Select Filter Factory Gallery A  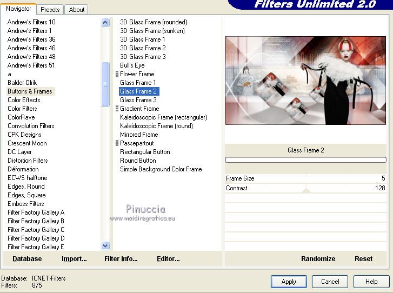tap(36, 212)
